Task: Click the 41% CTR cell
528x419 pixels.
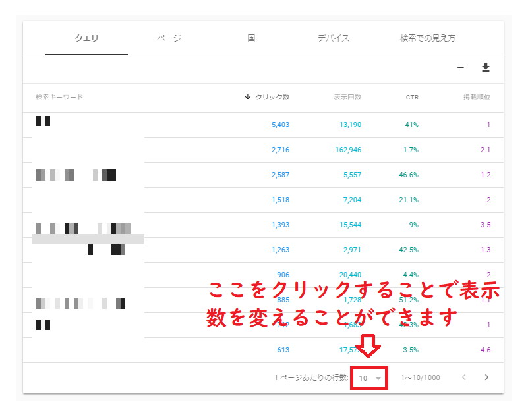Action: coord(411,125)
